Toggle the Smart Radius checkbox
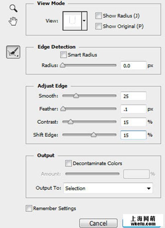165x228 pixels. pyautogui.click(x=63, y=55)
